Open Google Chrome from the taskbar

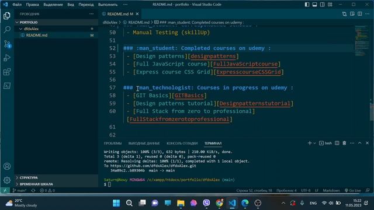click(x=220, y=203)
